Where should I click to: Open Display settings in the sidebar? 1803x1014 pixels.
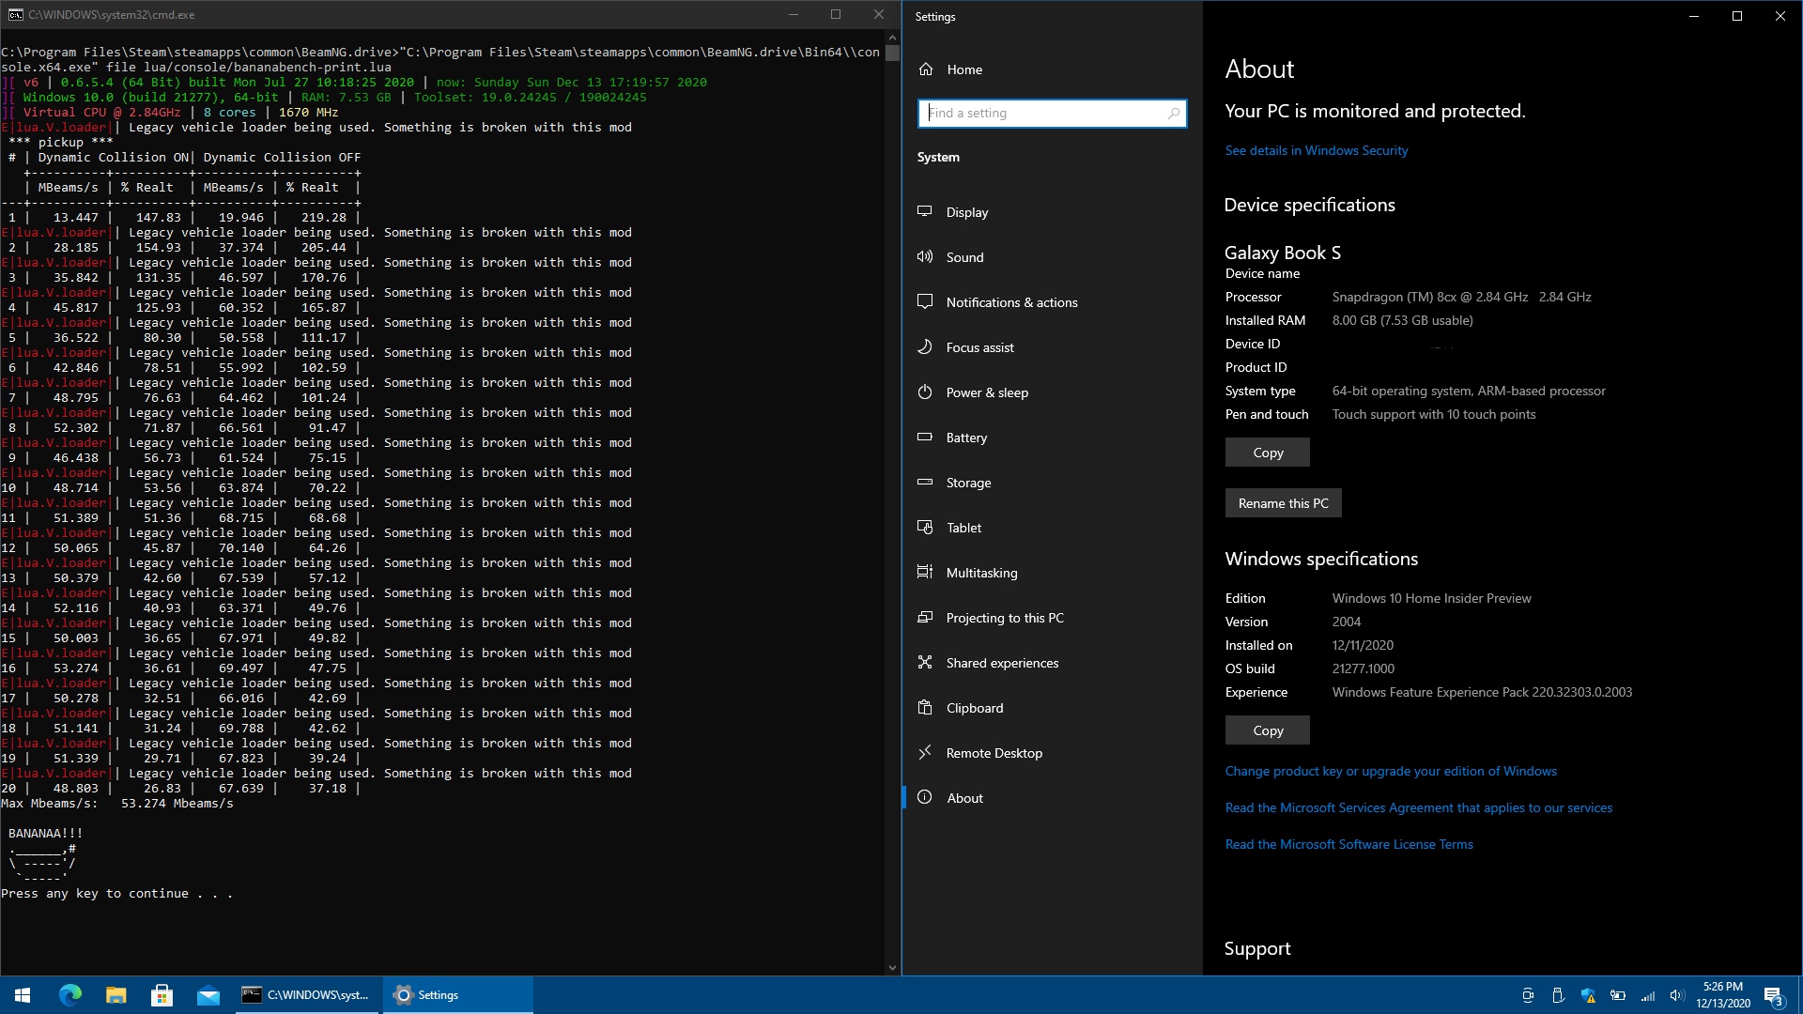pos(966,212)
